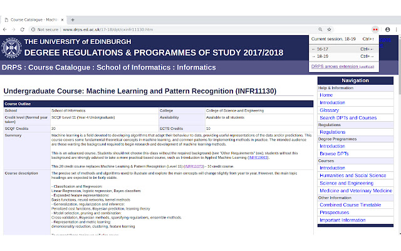This screenshot has width=401, height=251.
Task: Click the page vertical scrollbar
Action: (400, 133)
